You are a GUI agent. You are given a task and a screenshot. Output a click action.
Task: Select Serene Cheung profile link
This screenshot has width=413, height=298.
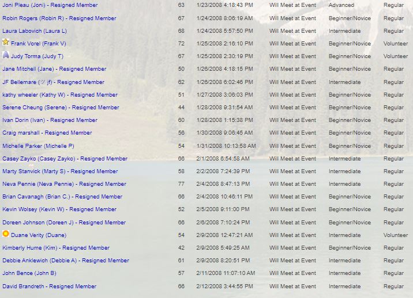tap(61, 108)
